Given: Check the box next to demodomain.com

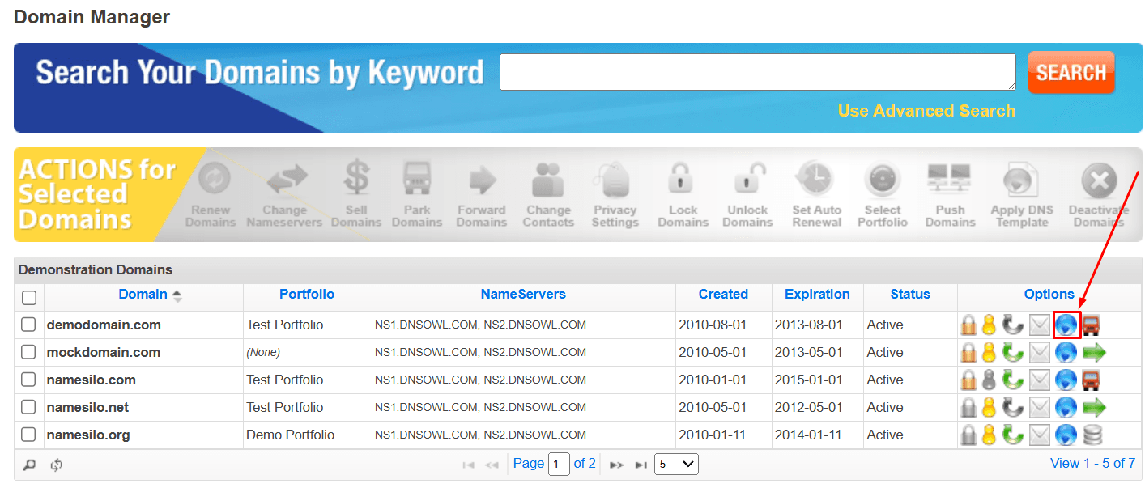Looking at the screenshot, I should (x=28, y=325).
